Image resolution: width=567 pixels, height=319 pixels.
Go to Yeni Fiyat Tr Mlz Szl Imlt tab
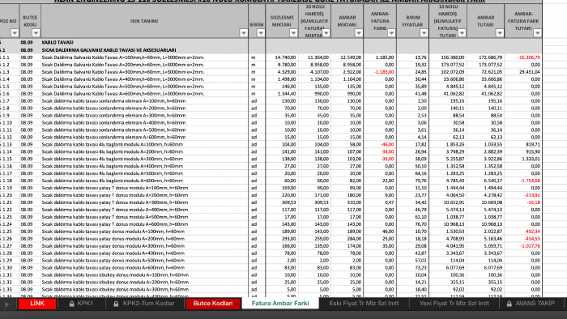tap(454, 304)
